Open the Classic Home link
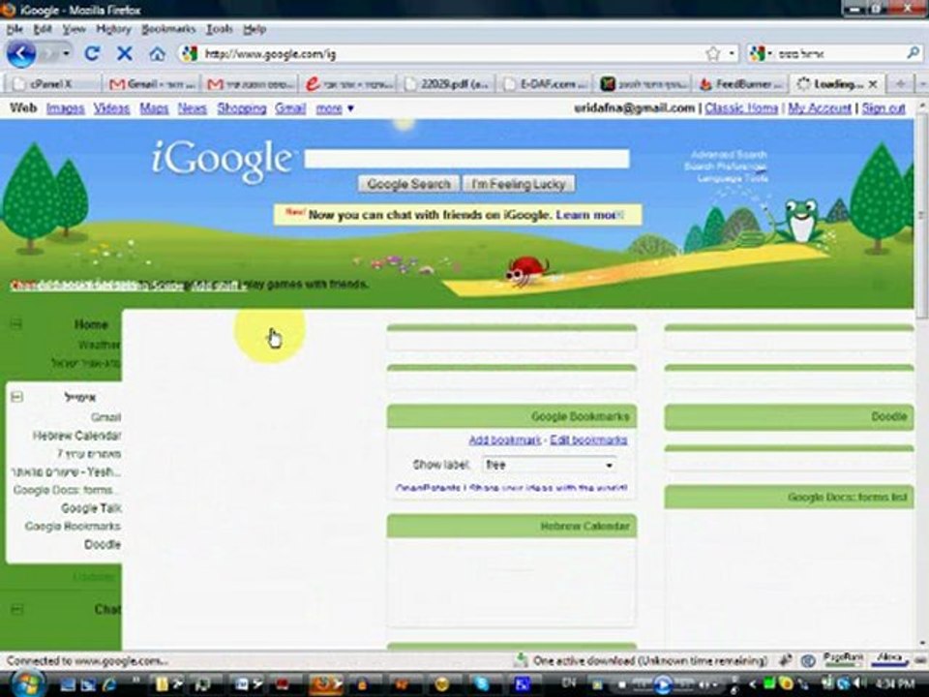This screenshot has width=929, height=697. [x=741, y=108]
